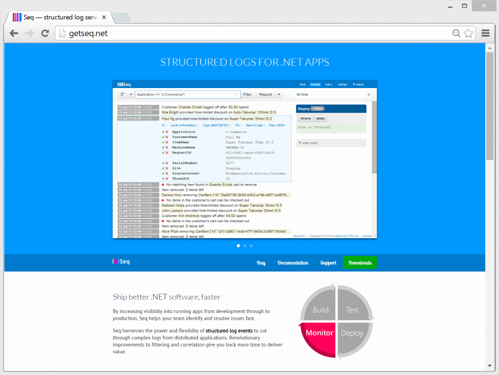Image resolution: width=499 pixels, height=375 pixels.
Task: Click the green check beside ItemName
Action: [163, 142]
